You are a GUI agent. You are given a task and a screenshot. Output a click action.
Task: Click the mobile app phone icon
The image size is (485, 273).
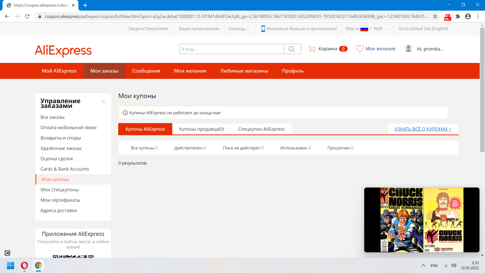pos(263,29)
